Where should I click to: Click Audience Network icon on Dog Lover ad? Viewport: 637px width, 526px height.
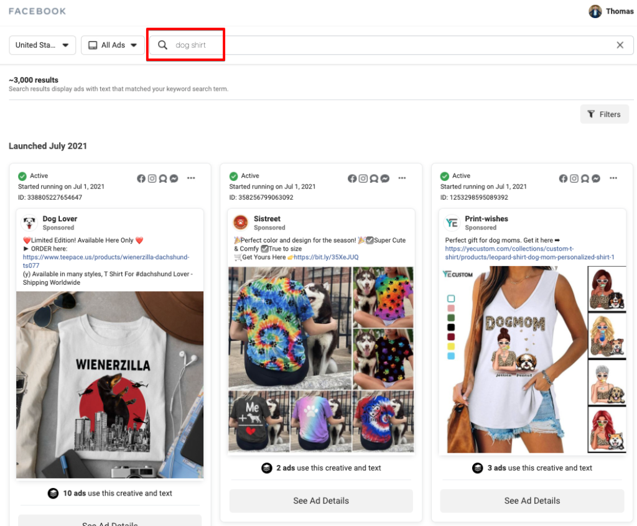click(x=163, y=178)
